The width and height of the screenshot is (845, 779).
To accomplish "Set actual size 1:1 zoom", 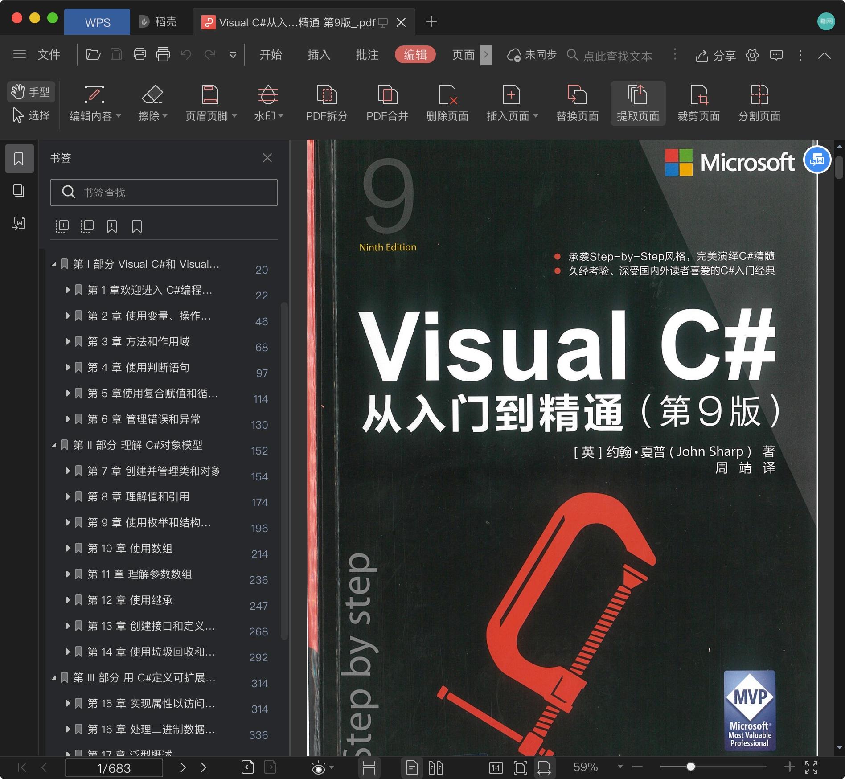I will coord(496,767).
